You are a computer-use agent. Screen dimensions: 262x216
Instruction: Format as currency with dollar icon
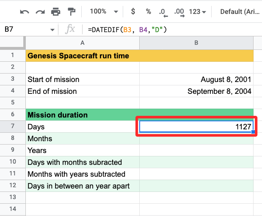(x=133, y=11)
